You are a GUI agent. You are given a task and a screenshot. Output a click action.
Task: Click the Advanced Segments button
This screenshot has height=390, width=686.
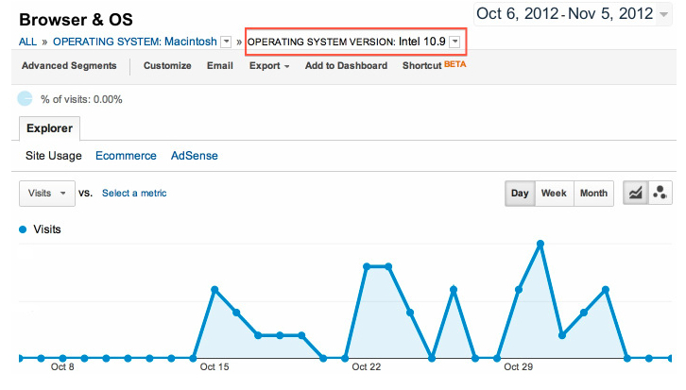click(69, 66)
